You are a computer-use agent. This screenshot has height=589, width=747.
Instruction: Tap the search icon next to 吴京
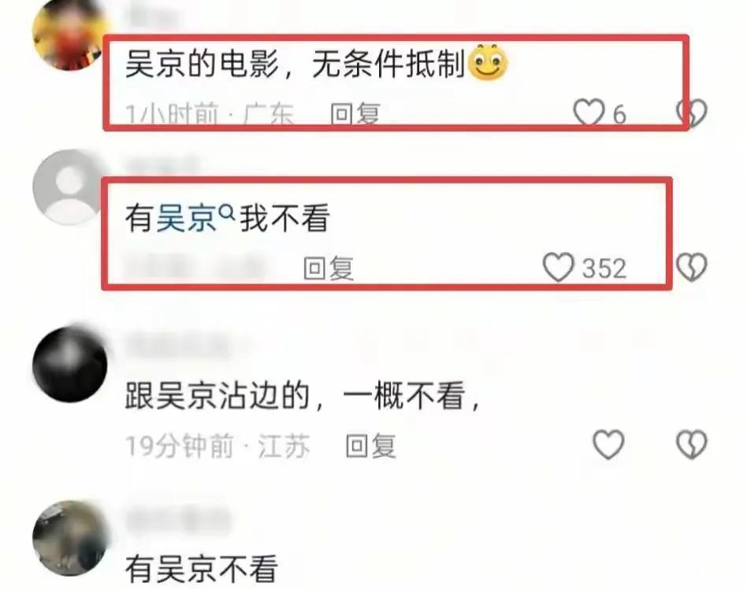[x=227, y=212]
